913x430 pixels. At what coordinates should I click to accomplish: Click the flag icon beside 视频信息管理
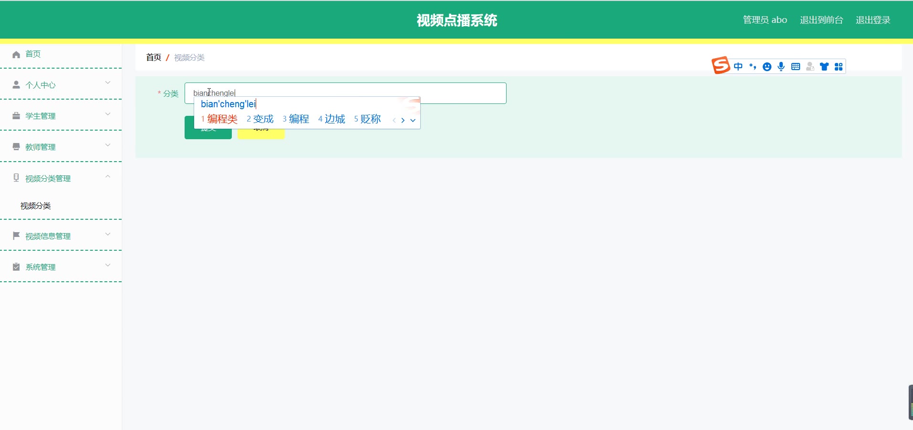(16, 235)
